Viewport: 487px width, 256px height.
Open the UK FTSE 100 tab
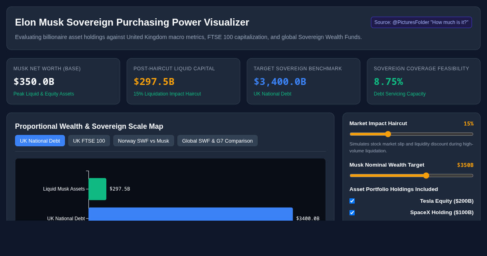(89, 141)
